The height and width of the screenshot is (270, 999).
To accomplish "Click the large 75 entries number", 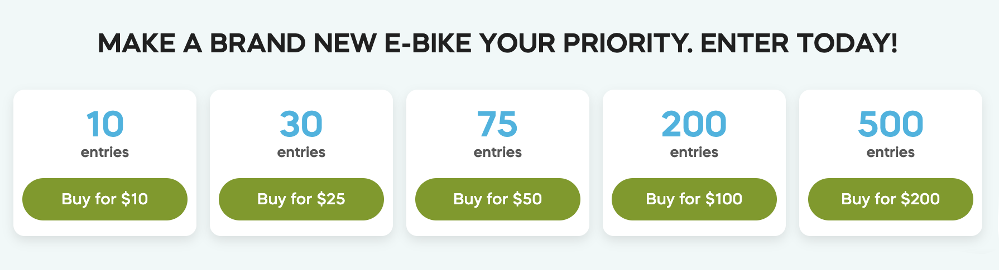I will coord(498,124).
